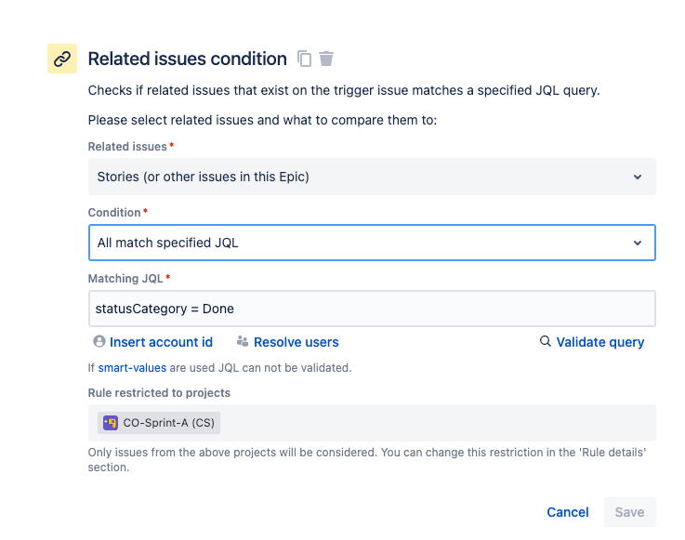Screen dimensions: 685x540
Task: Click the Related issues dropdown chevron arrow
Action: click(638, 177)
